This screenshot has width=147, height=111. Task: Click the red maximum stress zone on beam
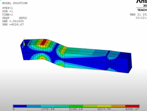pyautogui.click(x=44, y=42)
